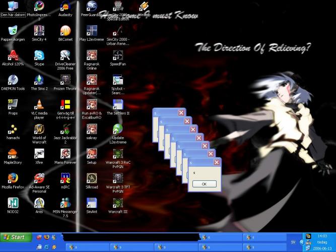
Task: Launch World of Warcraft from the desktop
Action: 39,129
